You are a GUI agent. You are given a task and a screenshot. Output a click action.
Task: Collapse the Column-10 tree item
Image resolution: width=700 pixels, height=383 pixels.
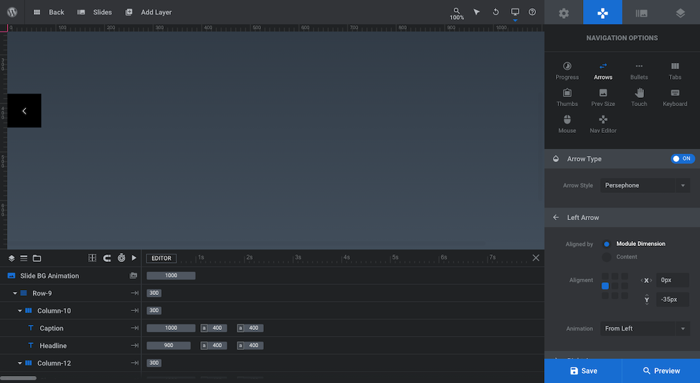[20, 311]
